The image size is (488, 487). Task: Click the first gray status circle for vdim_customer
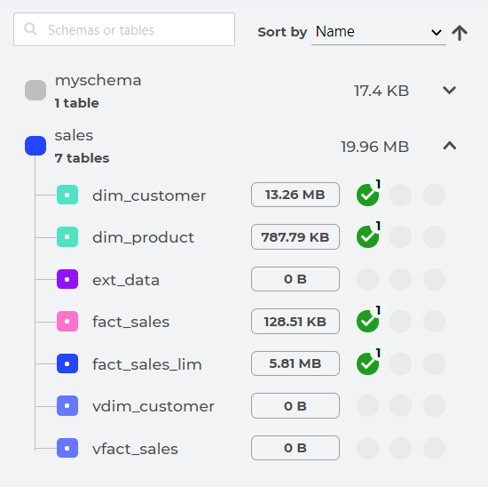pyautogui.click(x=367, y=405)
